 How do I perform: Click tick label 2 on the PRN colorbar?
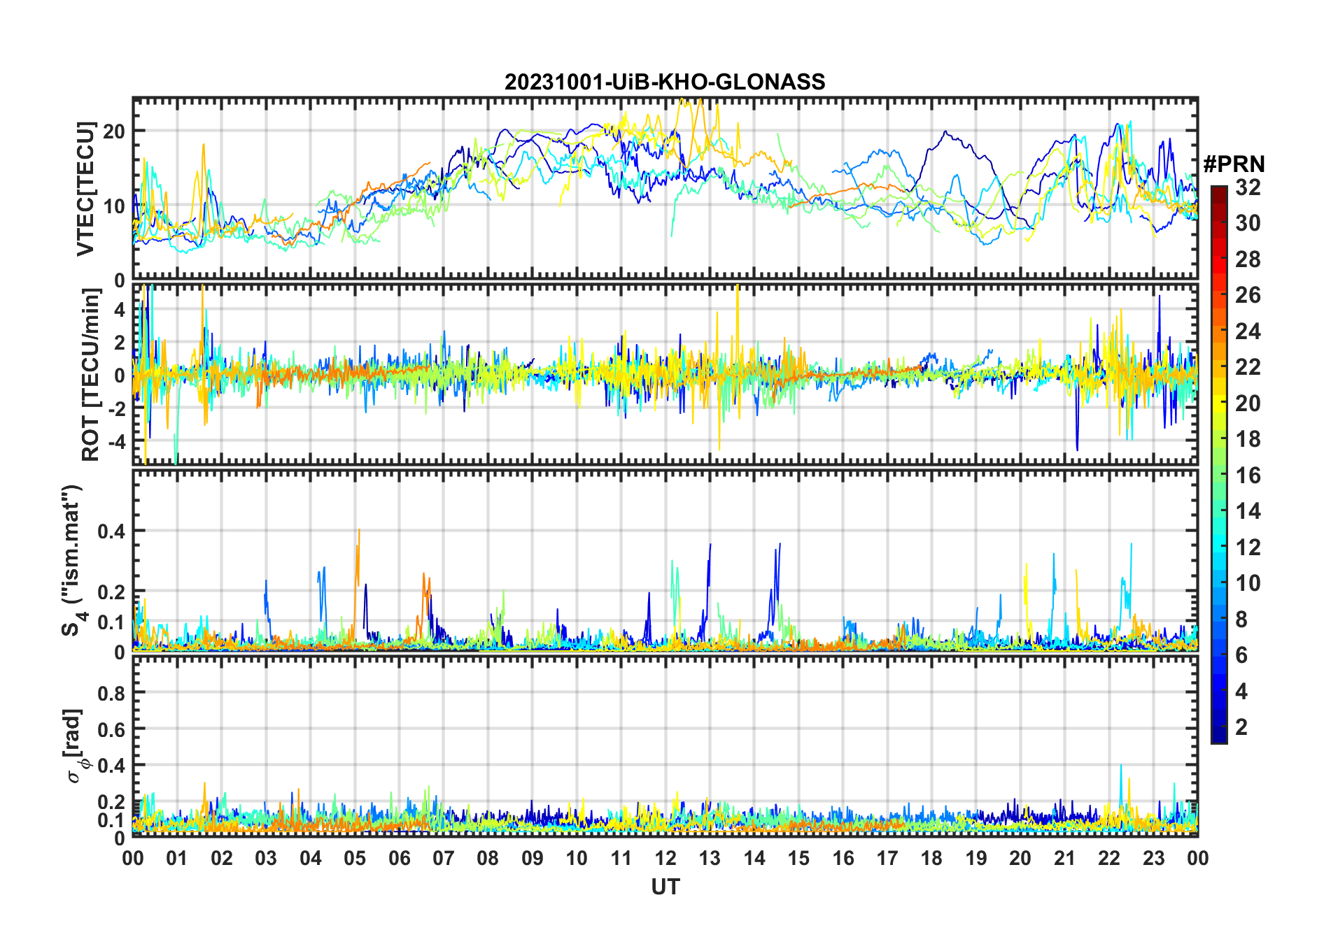tap(1242, 727)
